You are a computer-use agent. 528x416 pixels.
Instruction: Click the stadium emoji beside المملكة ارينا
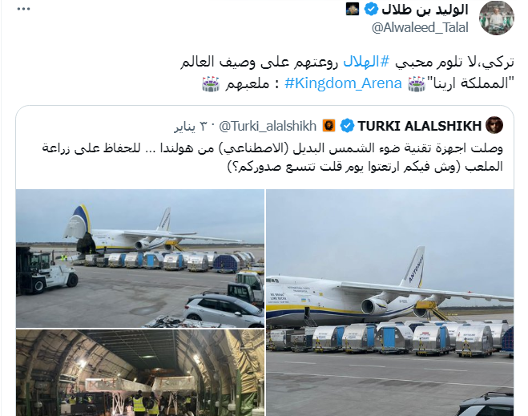tap(417, 83)
